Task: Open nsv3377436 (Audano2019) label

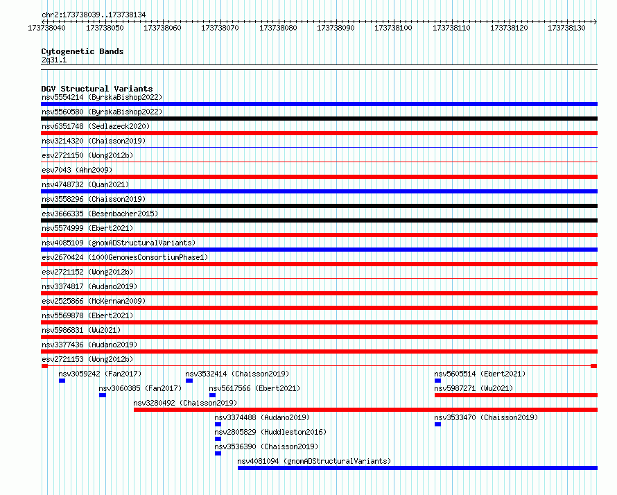Action: point(89,345)
